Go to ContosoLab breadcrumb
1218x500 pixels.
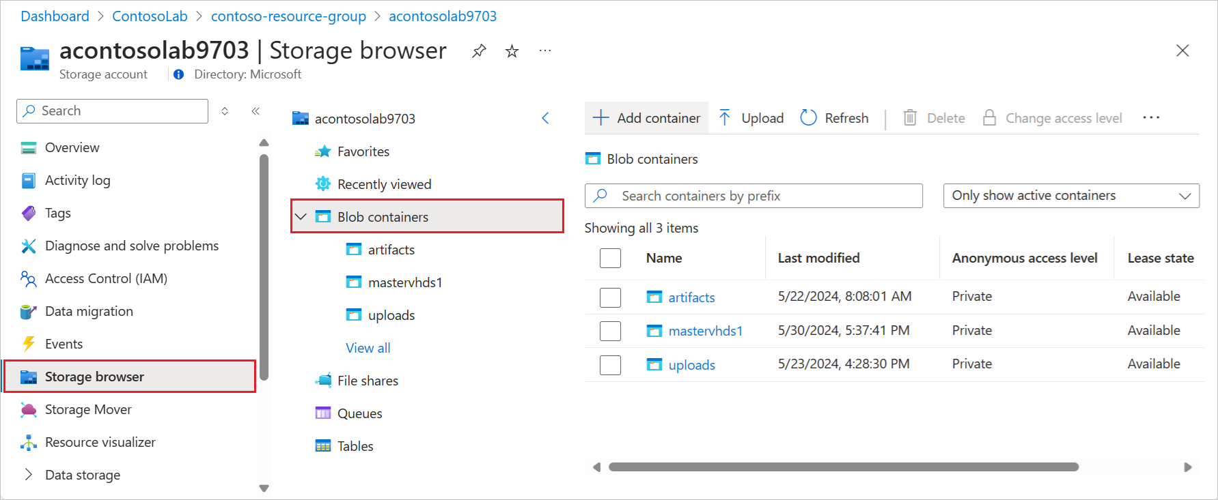pos(150,16)
